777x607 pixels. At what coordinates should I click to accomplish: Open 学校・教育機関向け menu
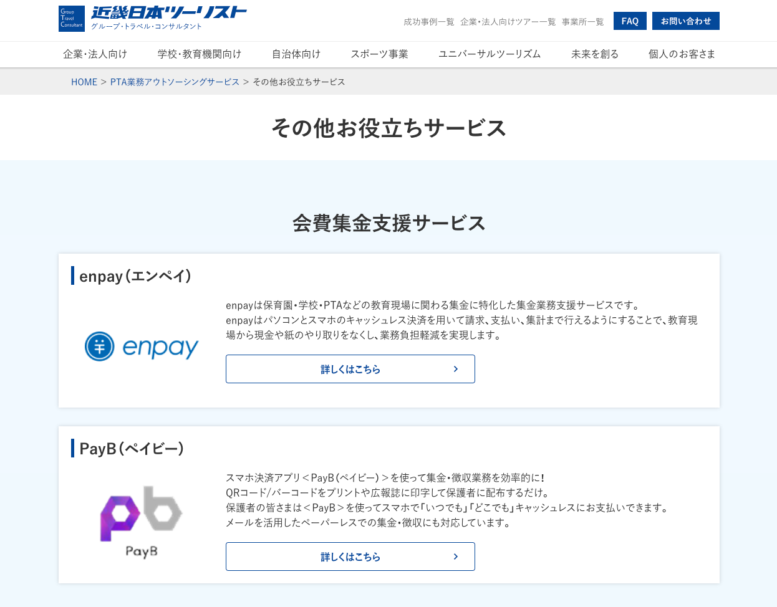[200, 54]
